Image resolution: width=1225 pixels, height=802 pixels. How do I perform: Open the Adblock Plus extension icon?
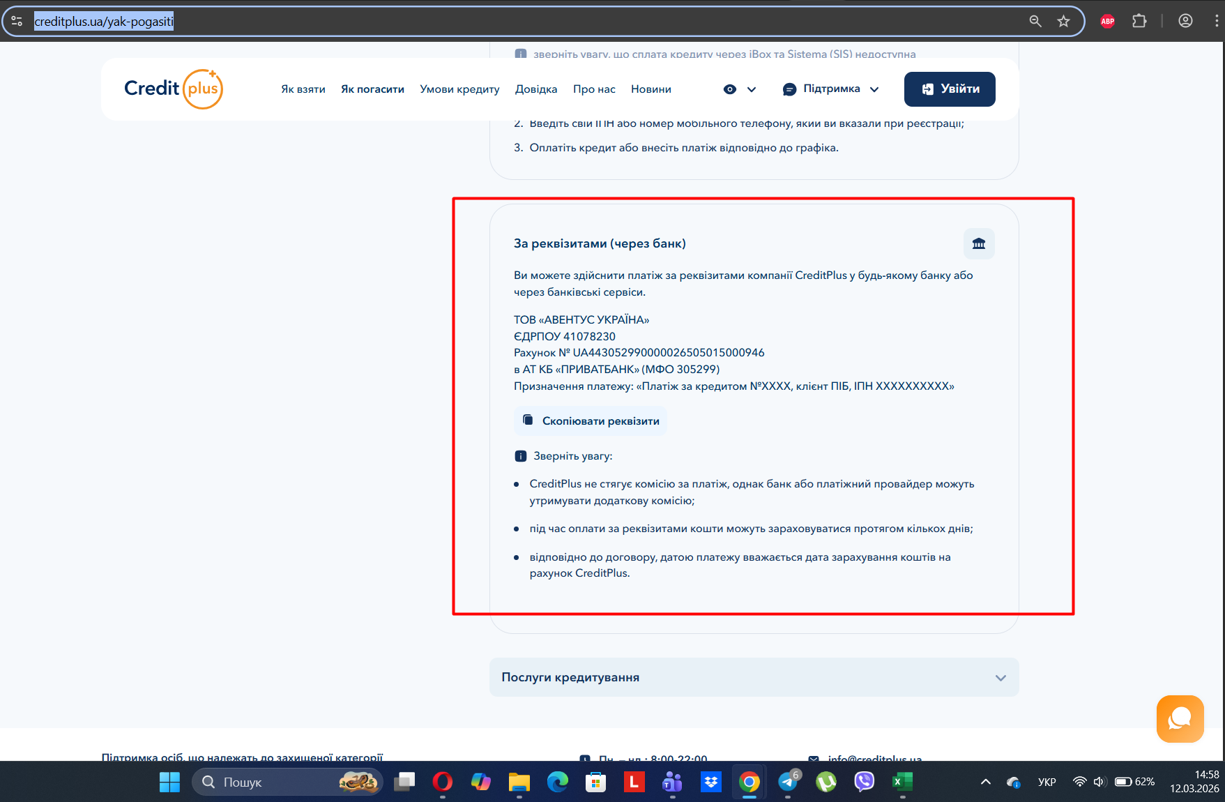pyautogui.click(x=1108, y=21)
